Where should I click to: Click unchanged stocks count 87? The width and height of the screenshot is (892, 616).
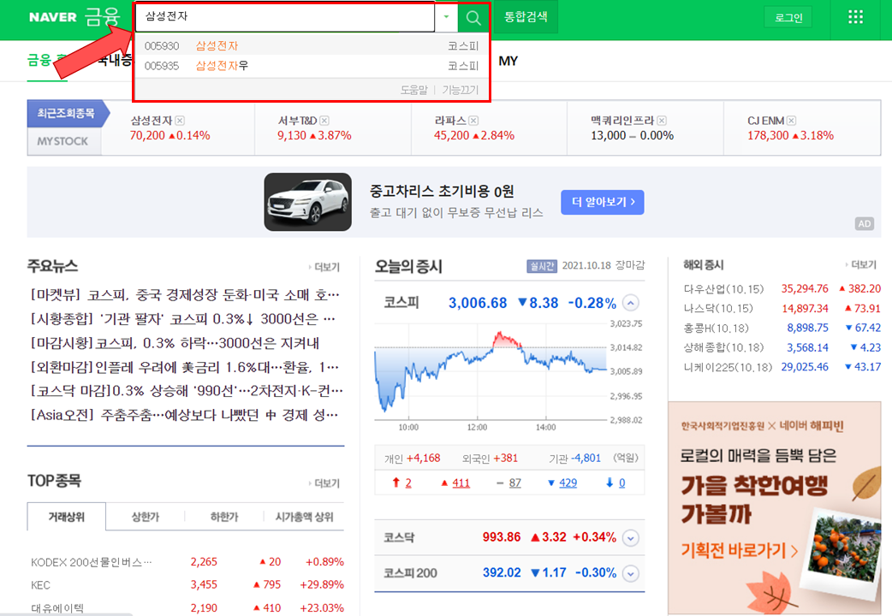coord(514,483)
